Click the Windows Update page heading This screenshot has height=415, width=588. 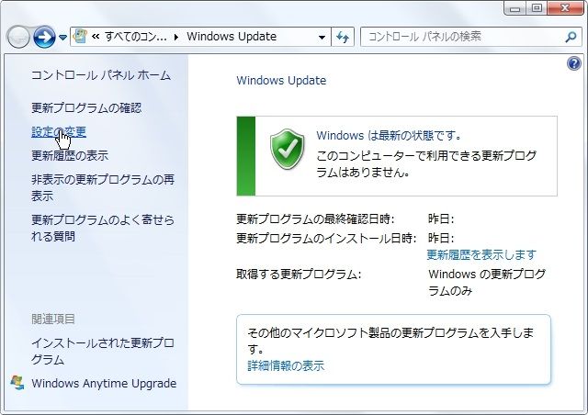[x=281, y=80]
